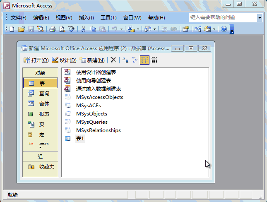Click the 打开(O) button
267x202 pixels.
[36, 60]
